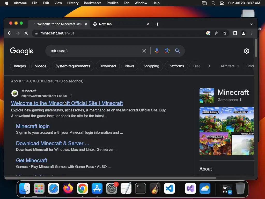
Task: Open Google account icon in address bar
Action: 208,33
